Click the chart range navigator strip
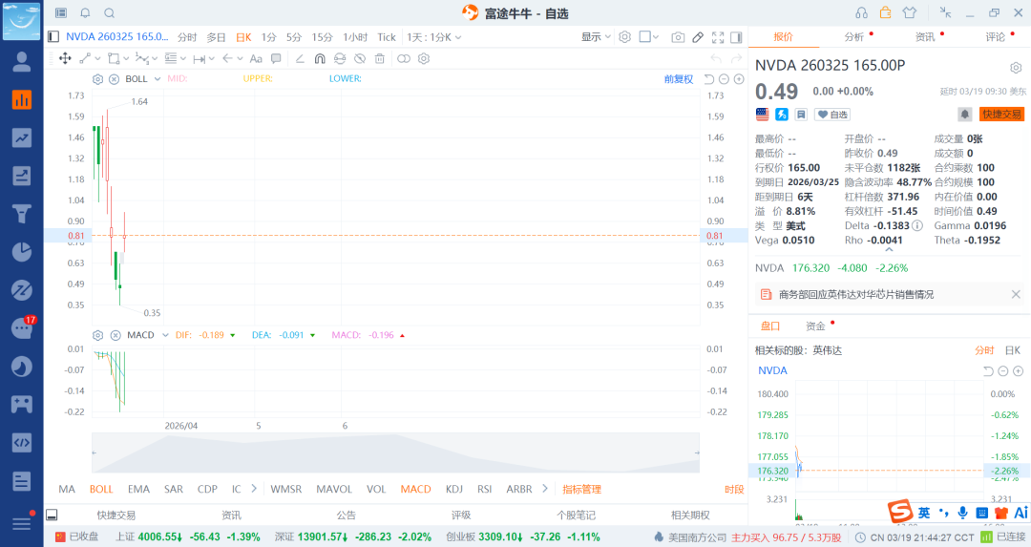The image size is (1031, 547). pos(395,453)
